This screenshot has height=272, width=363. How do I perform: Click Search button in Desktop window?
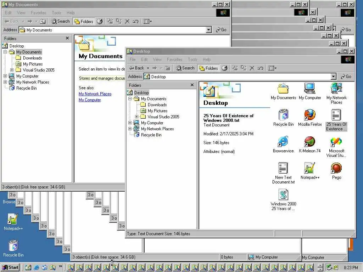[x=185, y=68]
